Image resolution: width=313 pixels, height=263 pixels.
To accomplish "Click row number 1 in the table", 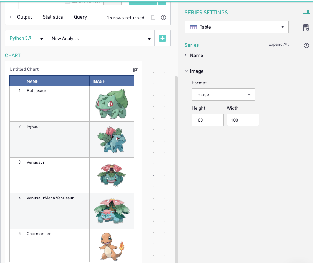I will [x=19, y=91].
